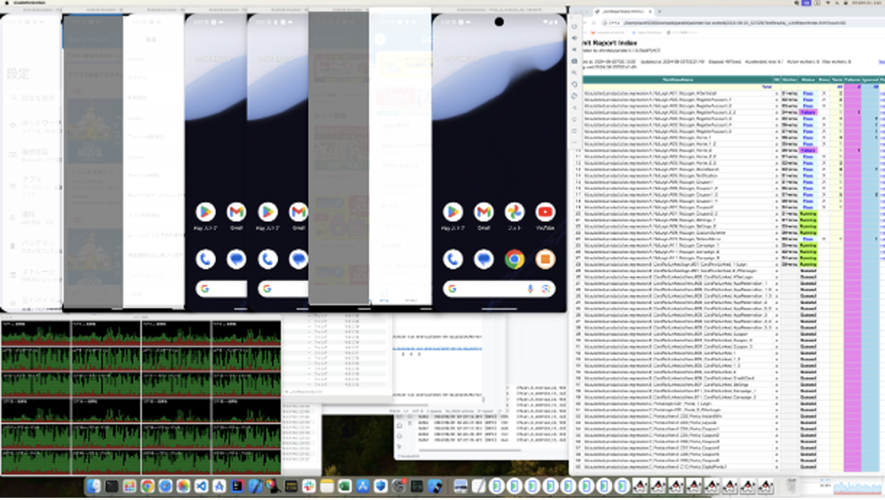The height and width of the screenshot is (500, 885).
Task: Close the browser report tab
Action: (x=650, y=13)
